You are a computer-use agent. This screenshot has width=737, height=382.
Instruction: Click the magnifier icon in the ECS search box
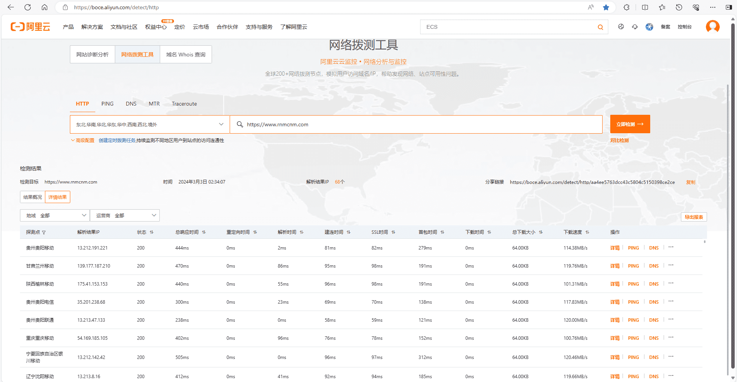pyautogui.click(x=600, y=27)
